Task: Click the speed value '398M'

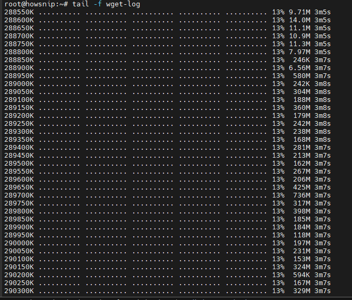Action: pyautogui.click(x=302, y=211)
